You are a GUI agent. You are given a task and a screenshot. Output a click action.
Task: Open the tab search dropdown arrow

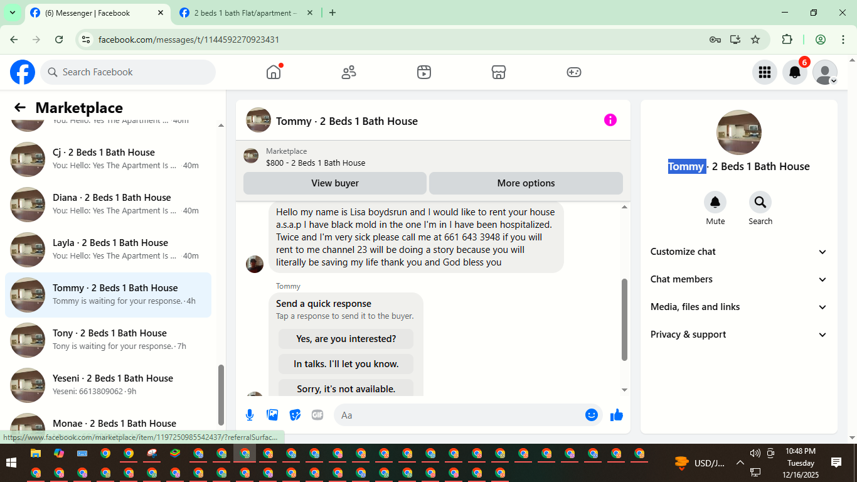click(12, 13)
